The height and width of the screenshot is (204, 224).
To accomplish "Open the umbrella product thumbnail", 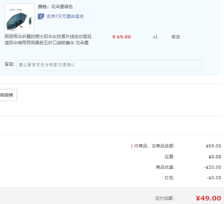I will tap(20, 18).
